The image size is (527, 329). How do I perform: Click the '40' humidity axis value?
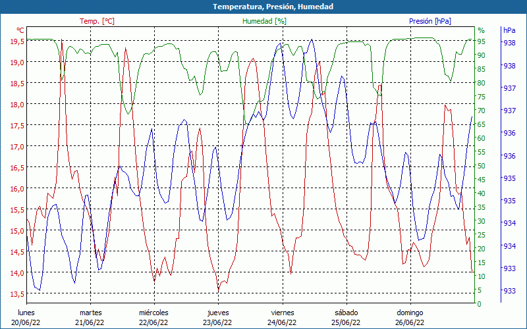[x=482, y=193]
